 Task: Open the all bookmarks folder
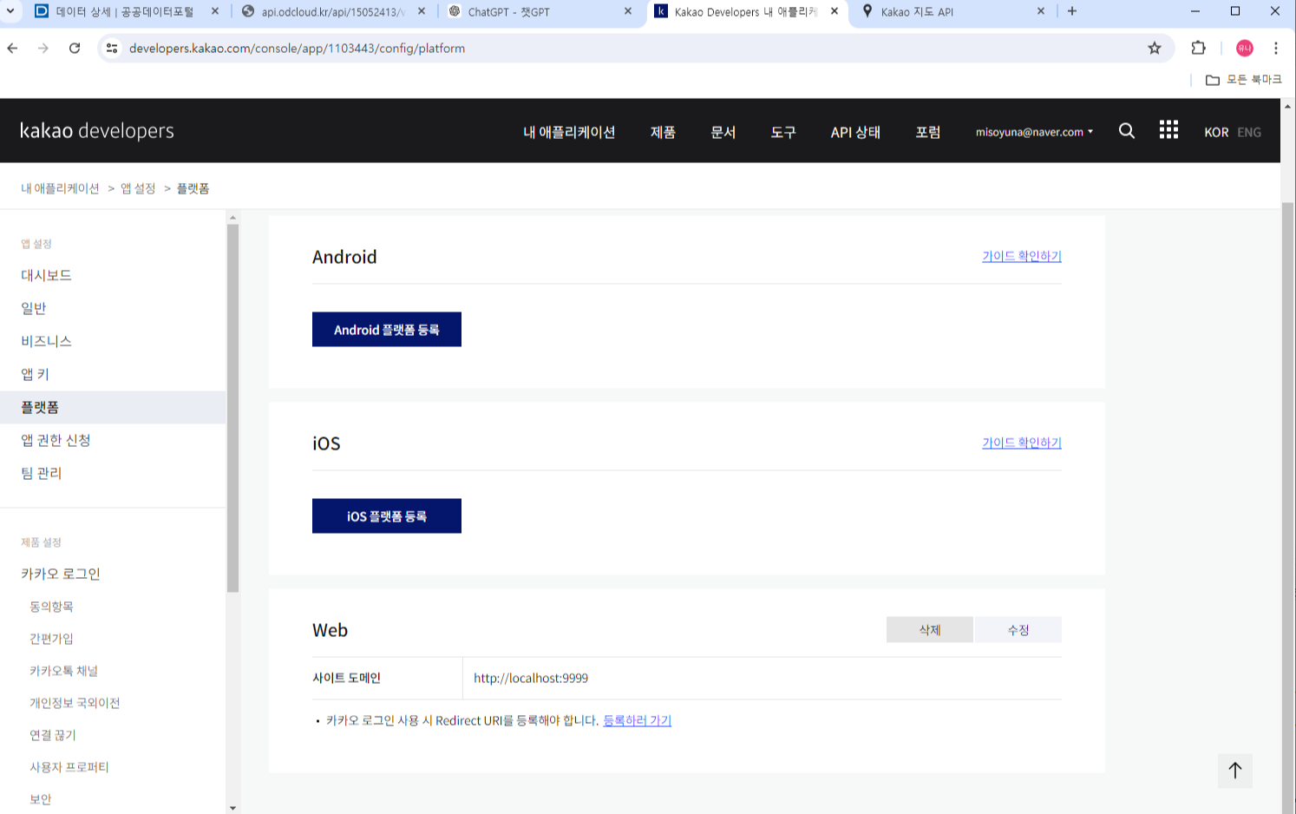(x=1244, y=80)
